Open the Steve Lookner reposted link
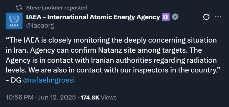 [x=57, y=8]
